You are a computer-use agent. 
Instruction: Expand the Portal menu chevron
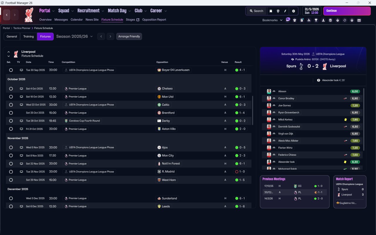pyautogui.click(x=53, y=11)
